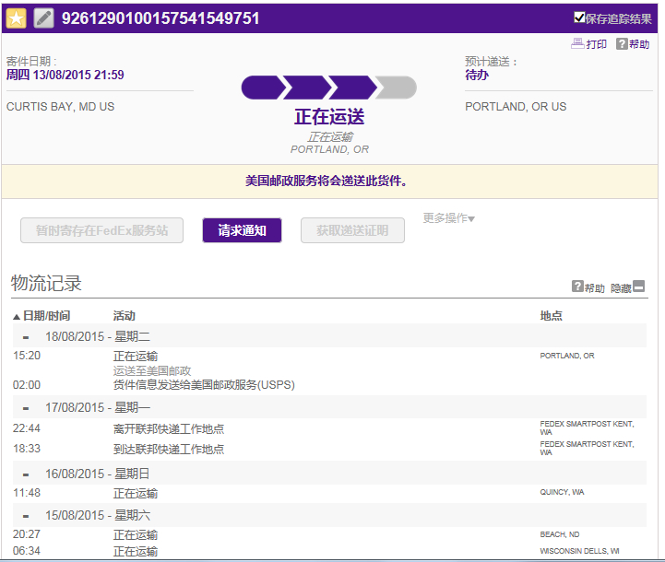This screenshot has height=562, width=665.
Task: Click QUINCY, WA location
Action: pos(562,492)
